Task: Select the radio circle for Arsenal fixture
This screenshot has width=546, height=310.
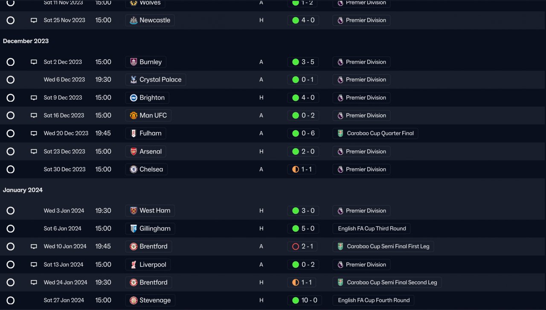Action: pos(11,152)
